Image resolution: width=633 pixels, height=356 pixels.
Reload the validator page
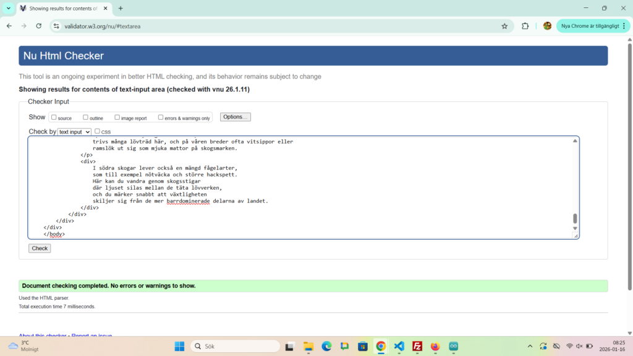pos(39,26)
